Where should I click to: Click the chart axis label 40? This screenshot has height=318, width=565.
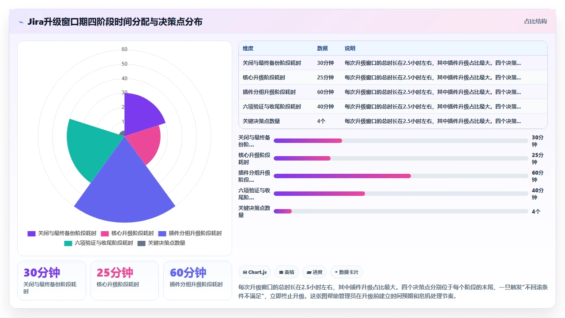pyautogui.click(x=124, y=79)
